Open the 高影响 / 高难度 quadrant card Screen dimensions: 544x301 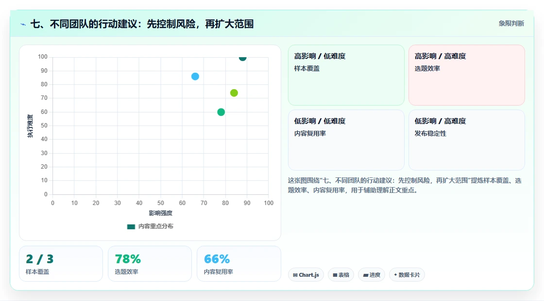467,75
